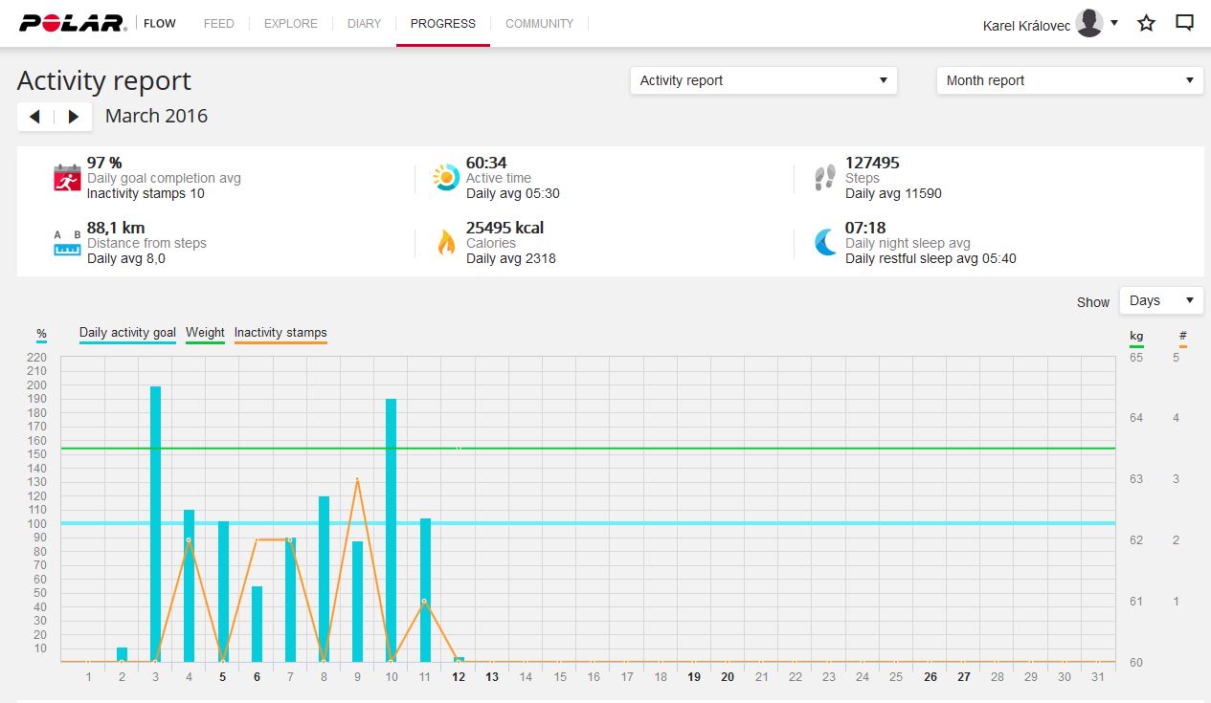1211x703 pixels.
Task: Click Karel Královec profile avatar
Action: tap(1089, 23)
